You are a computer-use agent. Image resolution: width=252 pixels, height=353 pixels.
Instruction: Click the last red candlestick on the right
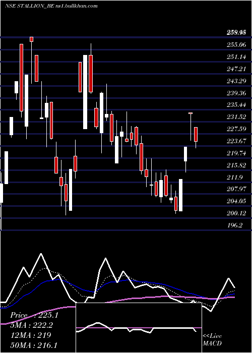(x=196, y=135)
